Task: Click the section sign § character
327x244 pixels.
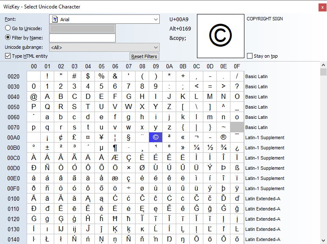Action: pos(128,137)
